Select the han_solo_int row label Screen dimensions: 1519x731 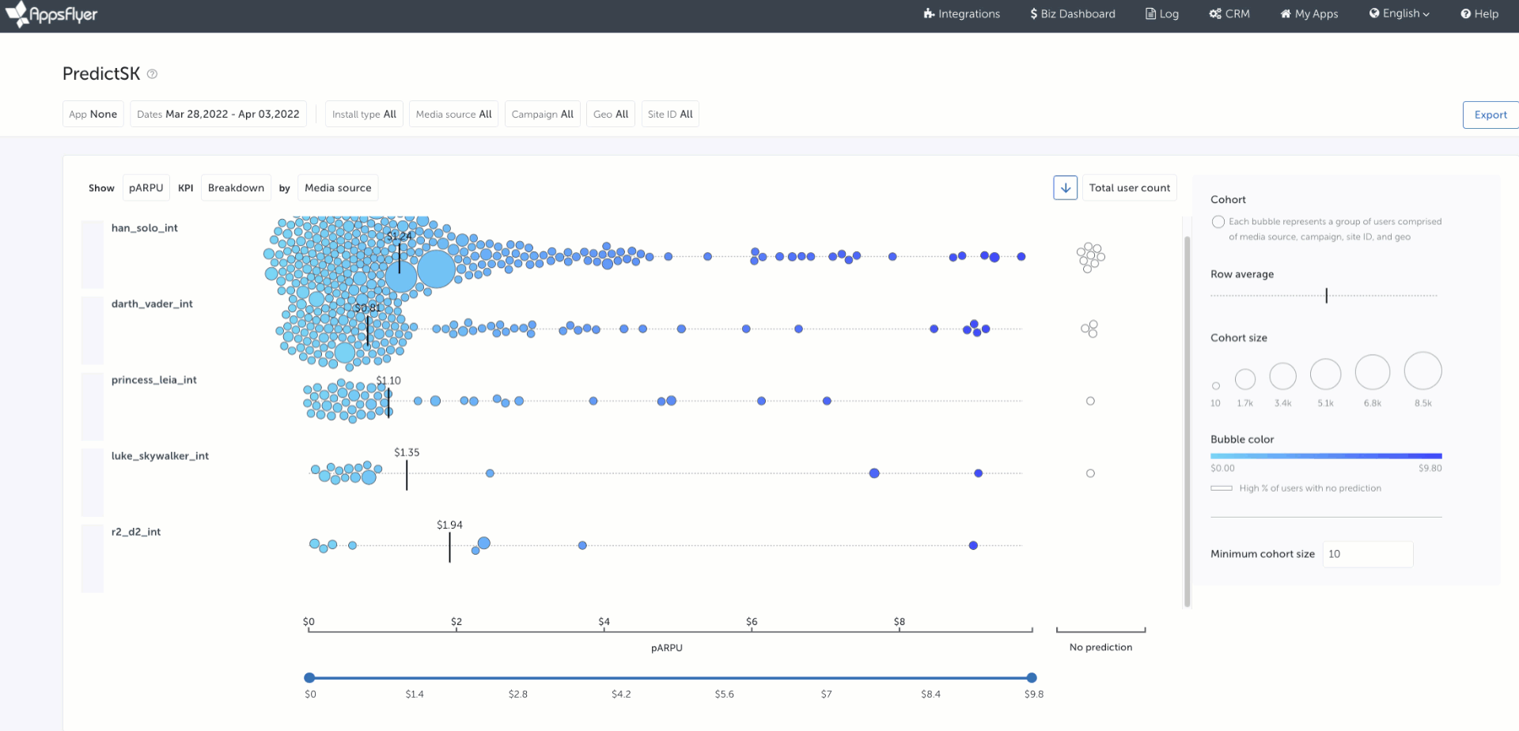145,228
